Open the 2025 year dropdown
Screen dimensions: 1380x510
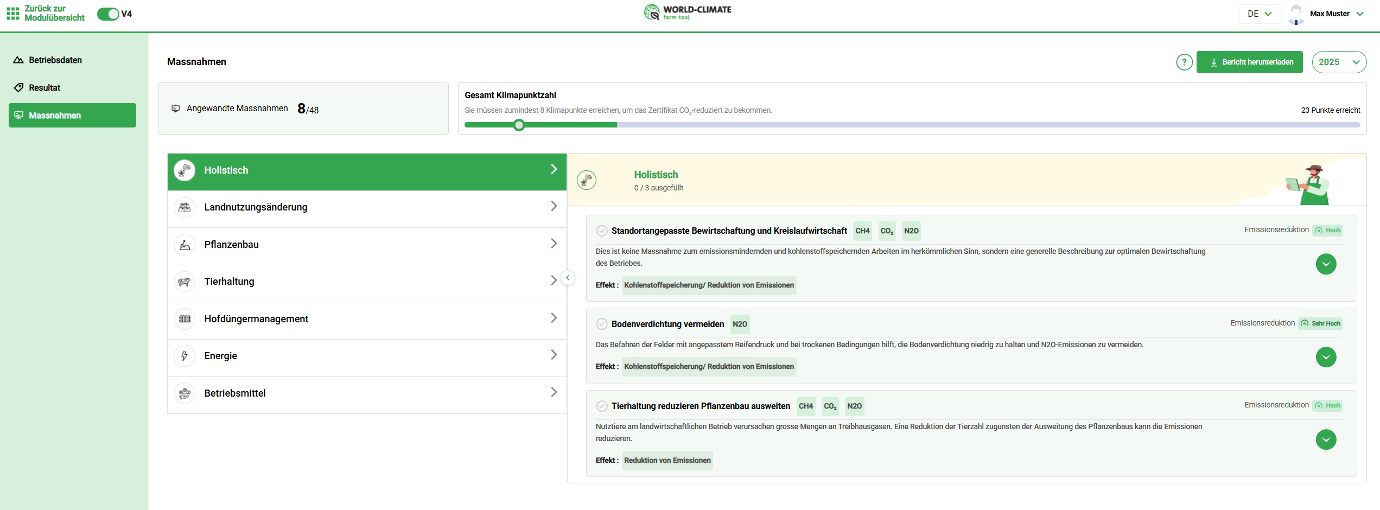pos(1339,62)
